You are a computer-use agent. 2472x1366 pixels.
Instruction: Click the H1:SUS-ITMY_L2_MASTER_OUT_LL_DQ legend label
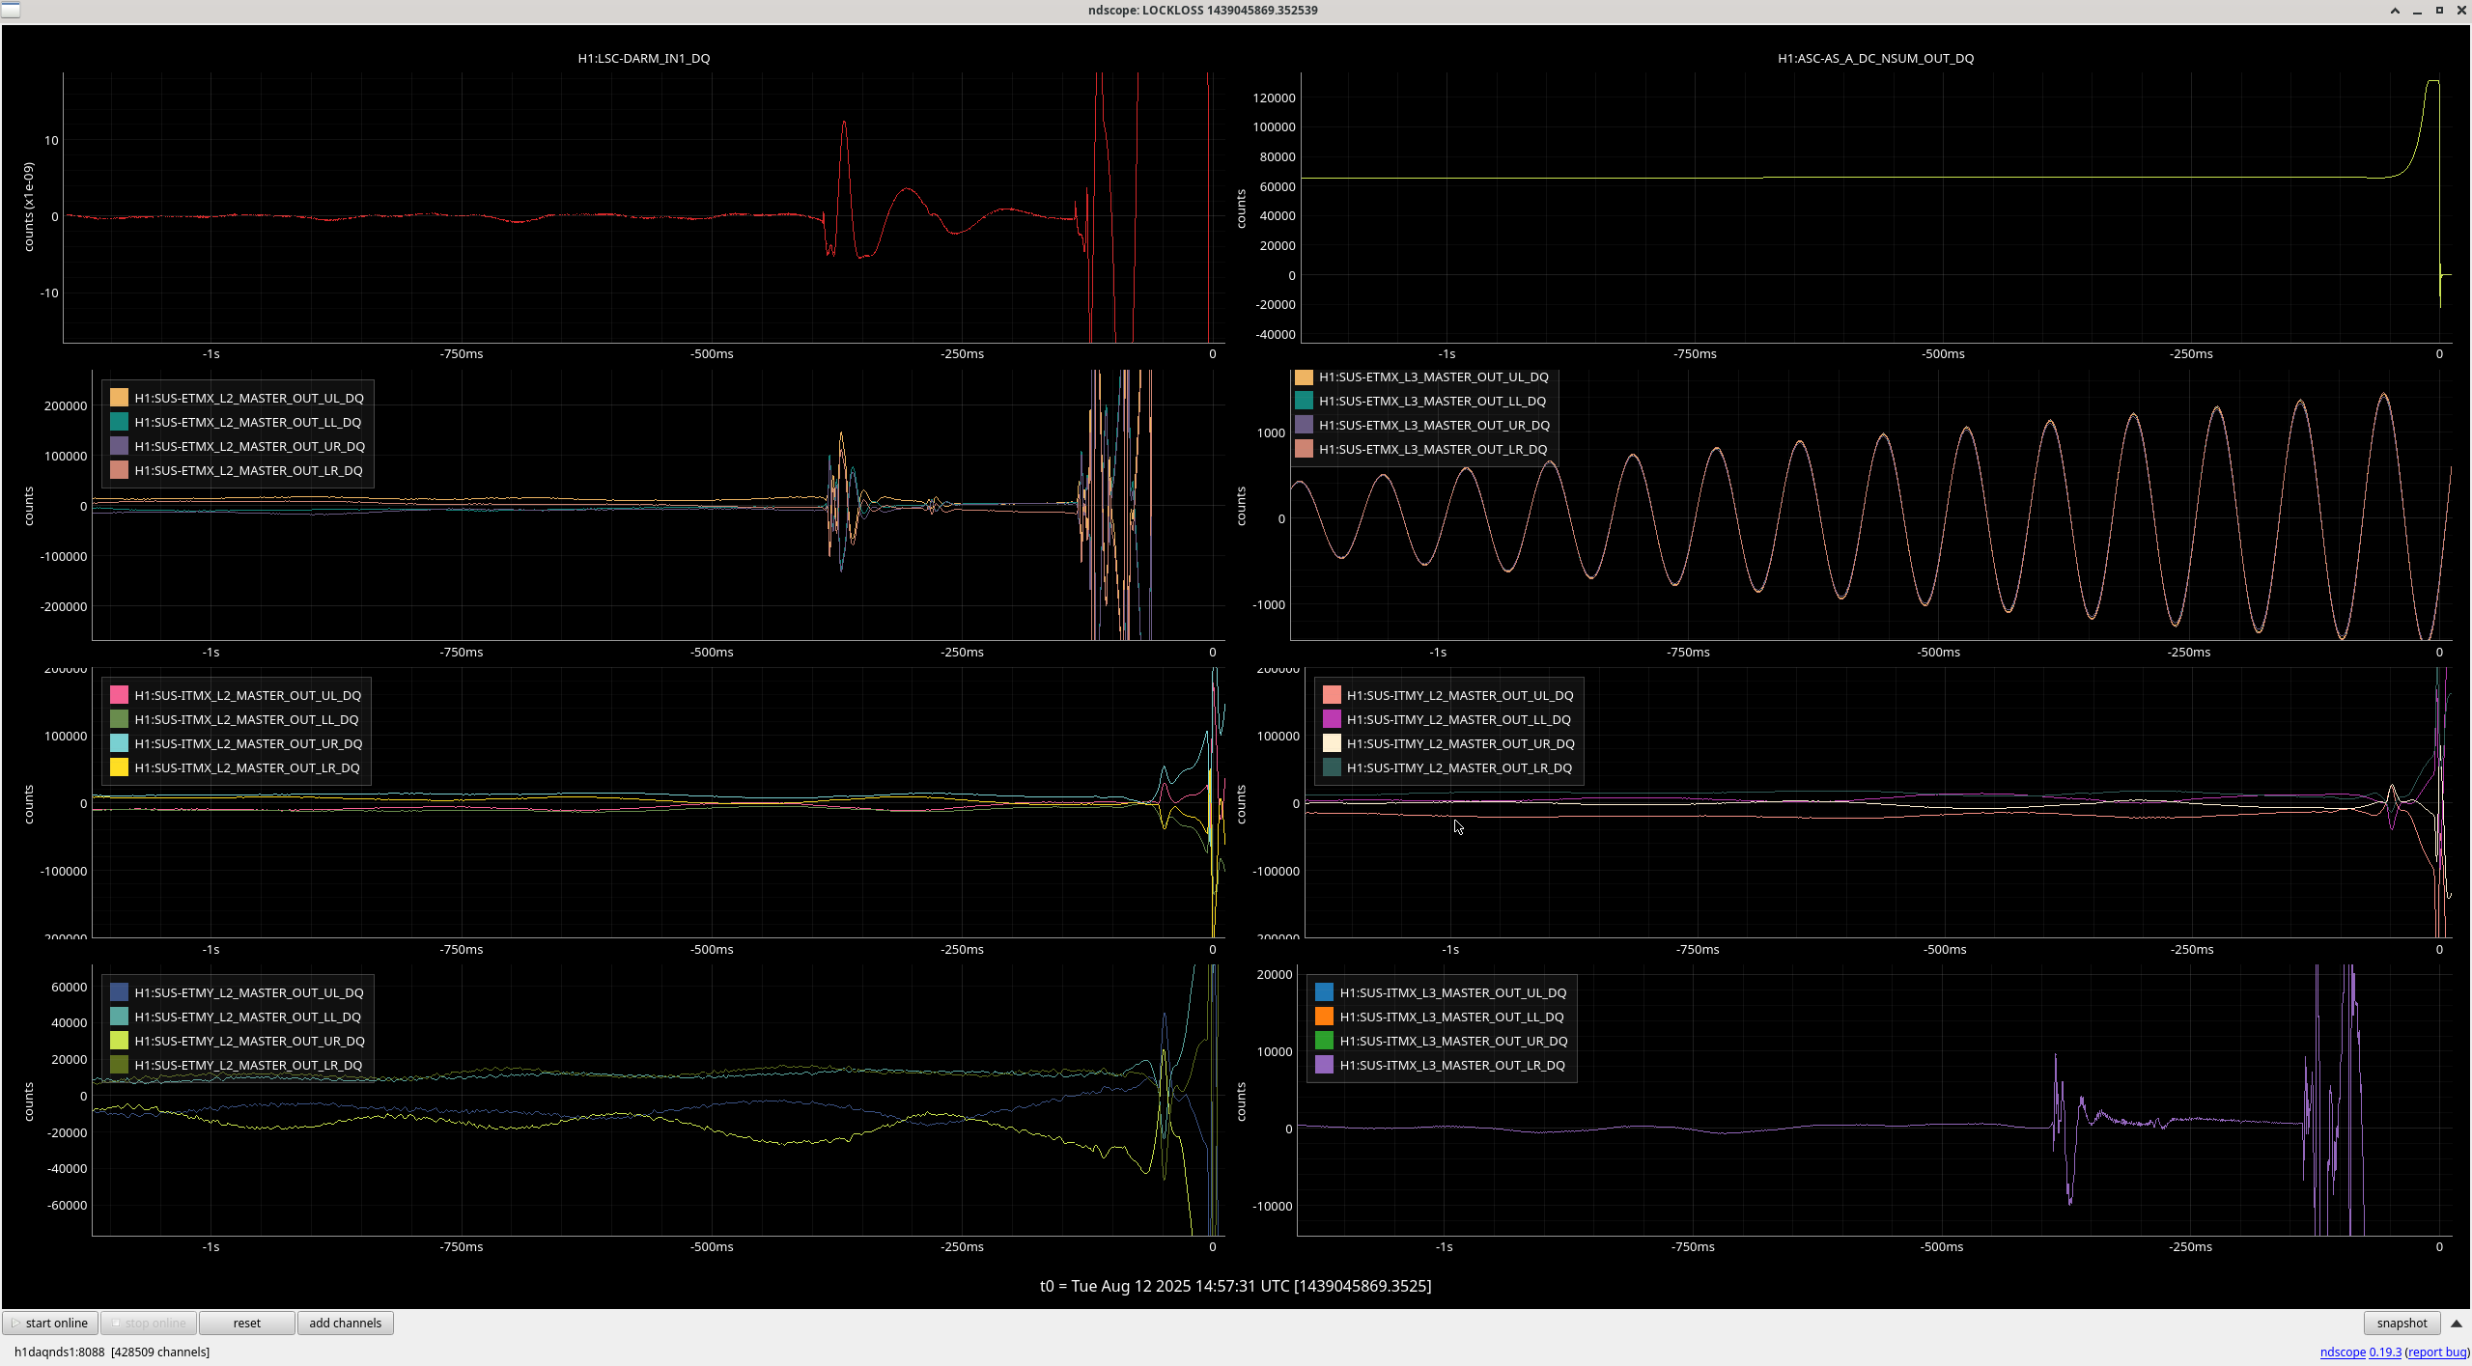pyautogui.click(x=1459, y=719)
